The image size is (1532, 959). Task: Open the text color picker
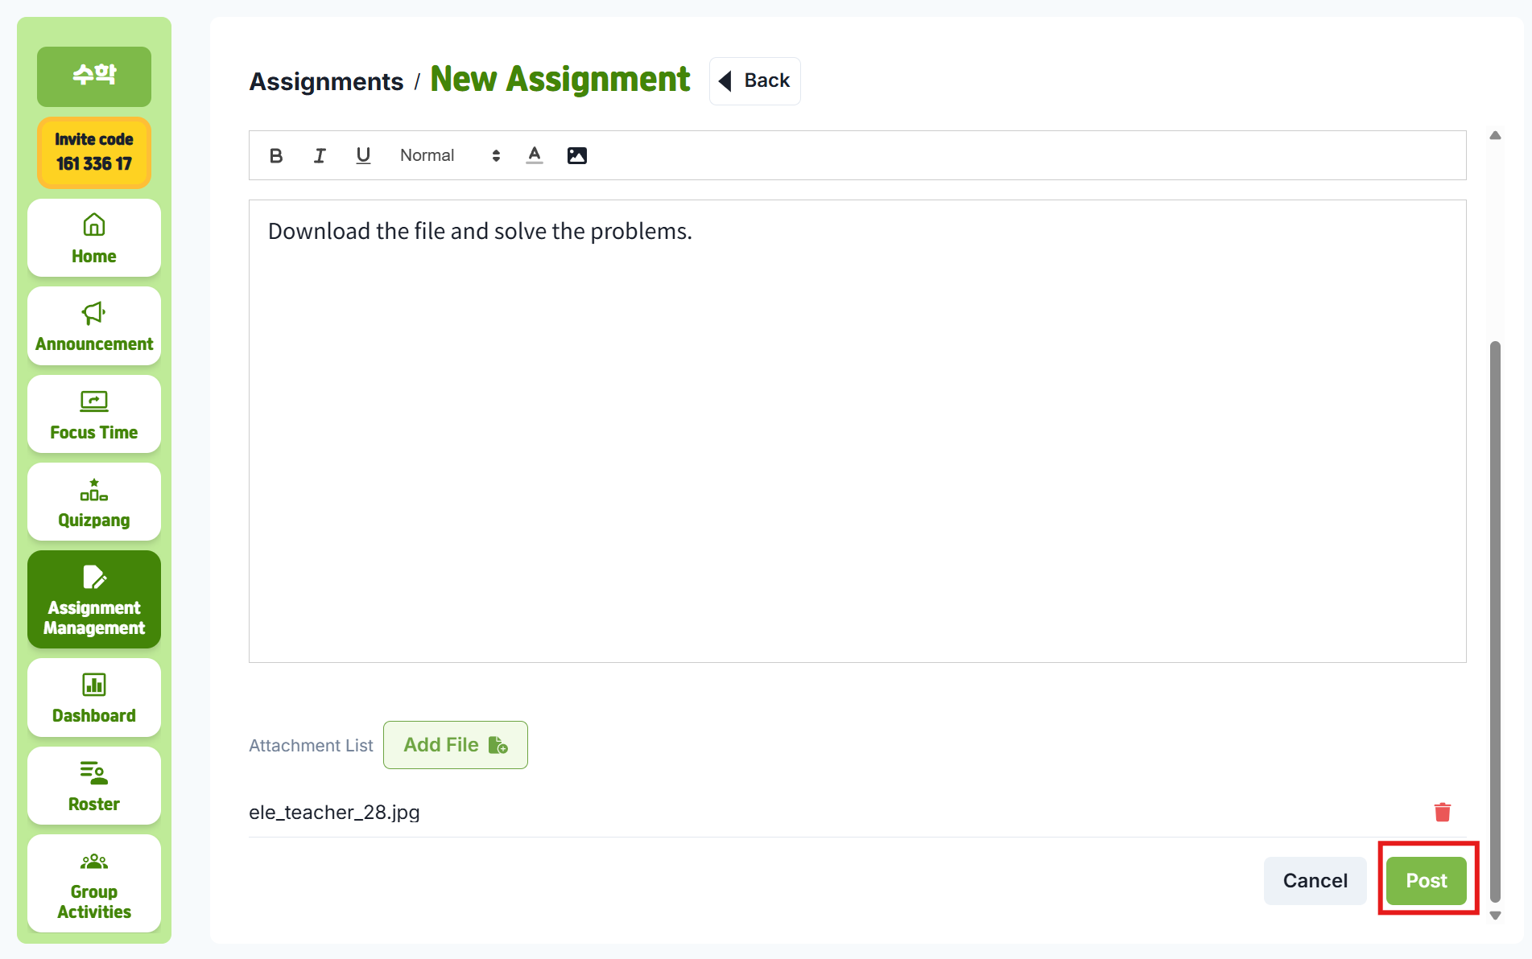535,156
